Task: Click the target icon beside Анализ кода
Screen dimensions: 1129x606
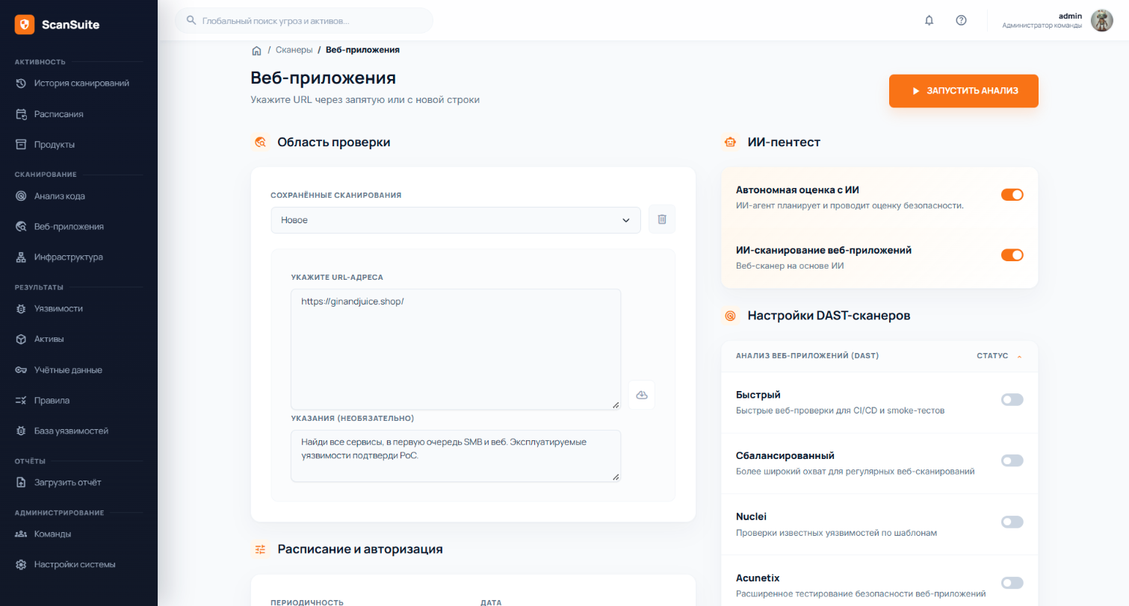Action: point(21,196)
